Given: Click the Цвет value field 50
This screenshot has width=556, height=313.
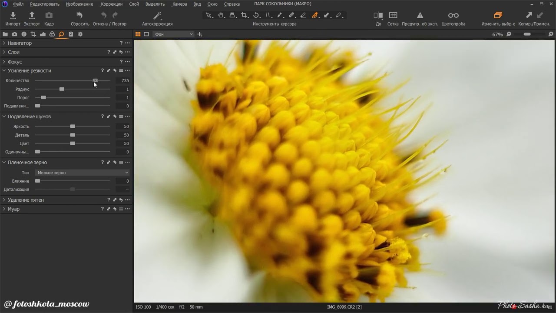Looking at the screenshot, I should (x=122, y=143).
